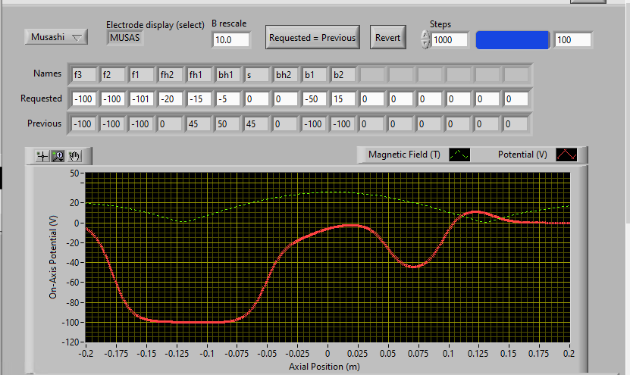Click the Magnetic Field (T) legend label
Screen dimensions: 630x375
click(404, 155)
